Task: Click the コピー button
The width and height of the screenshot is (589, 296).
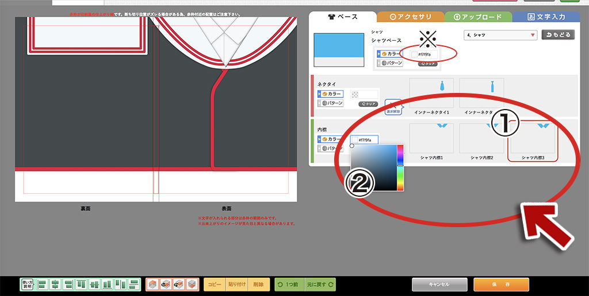Action: (x=215, y=285)
